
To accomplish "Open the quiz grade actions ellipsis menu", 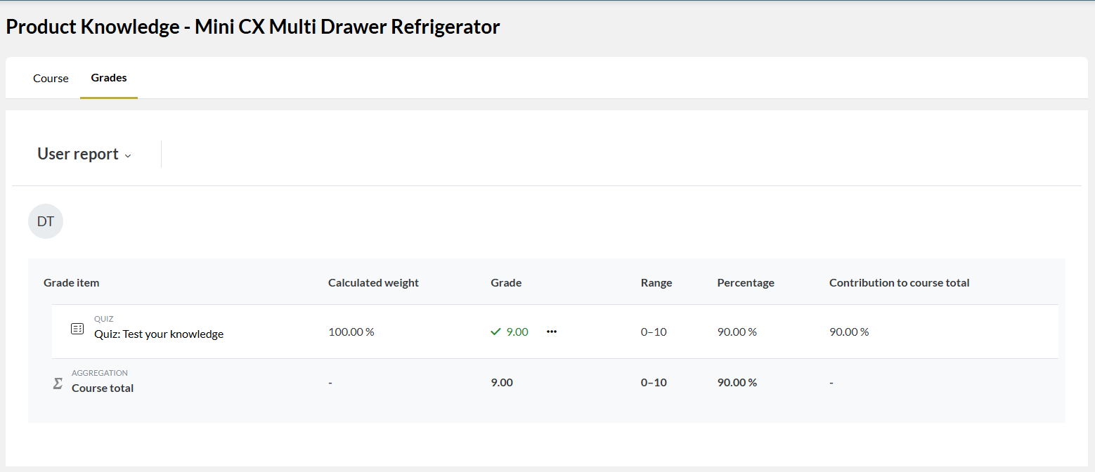I will pos(552,332).
